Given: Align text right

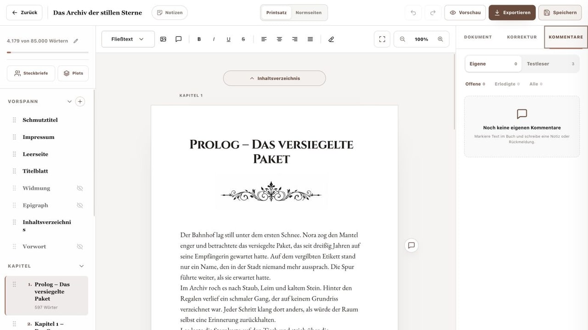Looking at the screenshot, I should coord(295,39).
